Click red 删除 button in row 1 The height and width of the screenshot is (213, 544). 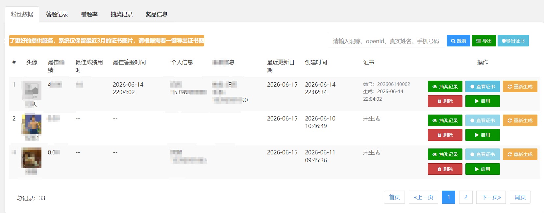click(x=445, y=101)
